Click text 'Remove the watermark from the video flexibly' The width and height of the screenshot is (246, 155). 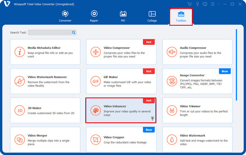(x=48, y=84)
